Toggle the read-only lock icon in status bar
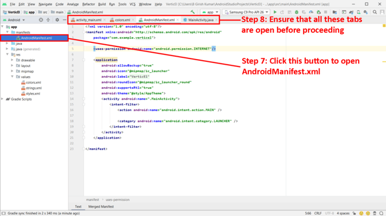The height and width of the screenshot is (216, 386). point(355,213)
